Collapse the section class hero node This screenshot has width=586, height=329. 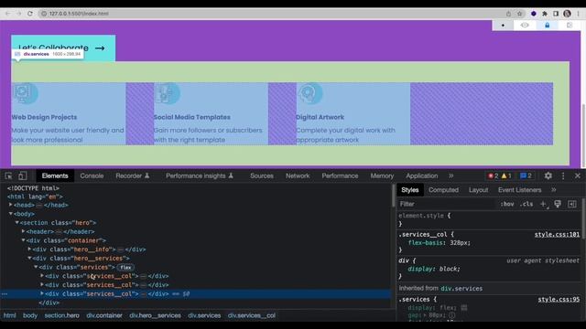pyautogui.click(x=16, y=223)
